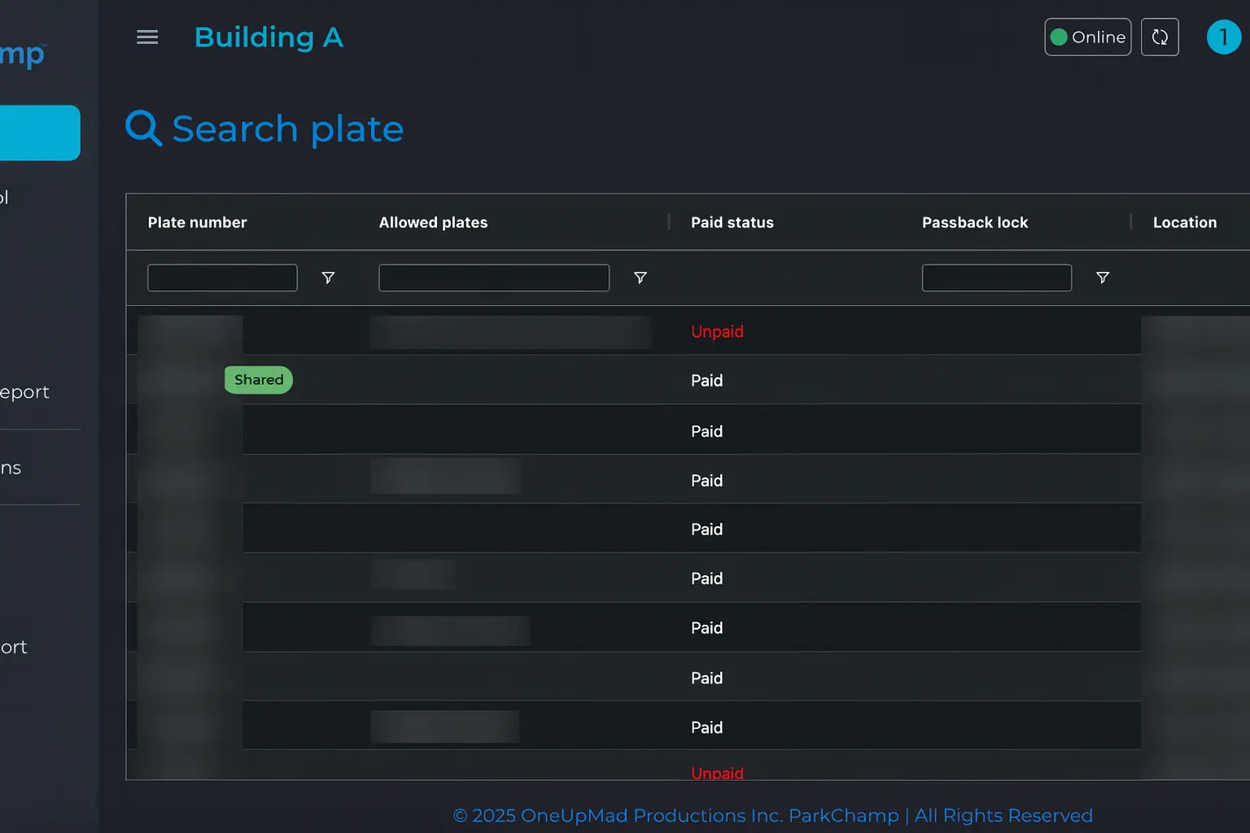Sort by Paid status column header
The height and width of the screenshot is (833, 1250).
[x=732, y=222]
